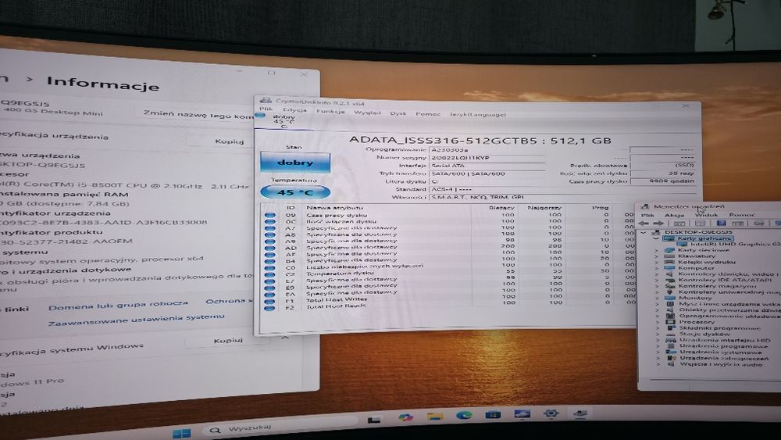The image size is (781, 440).
Task: Click the 'Serial ATA' interface field
Action: click(x=486, y=166)
